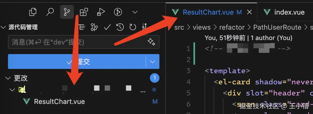Open the Search view

click(50, 12)
